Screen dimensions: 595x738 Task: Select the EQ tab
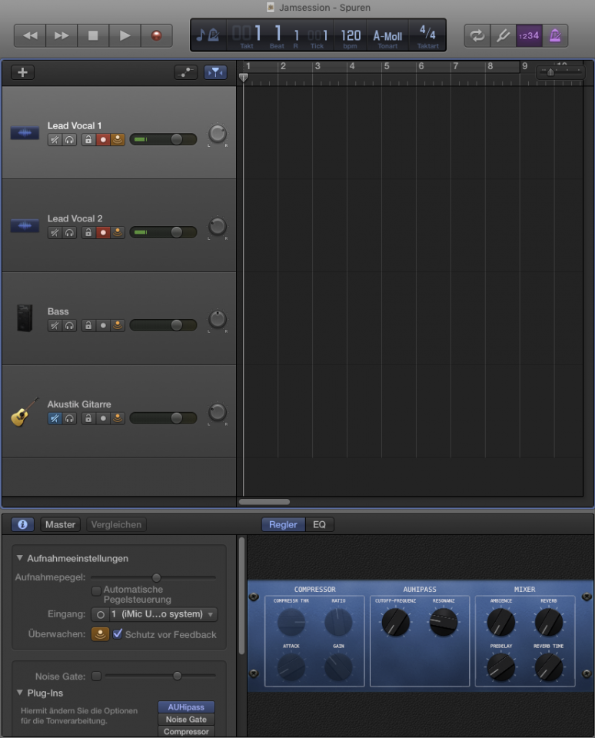319,524
